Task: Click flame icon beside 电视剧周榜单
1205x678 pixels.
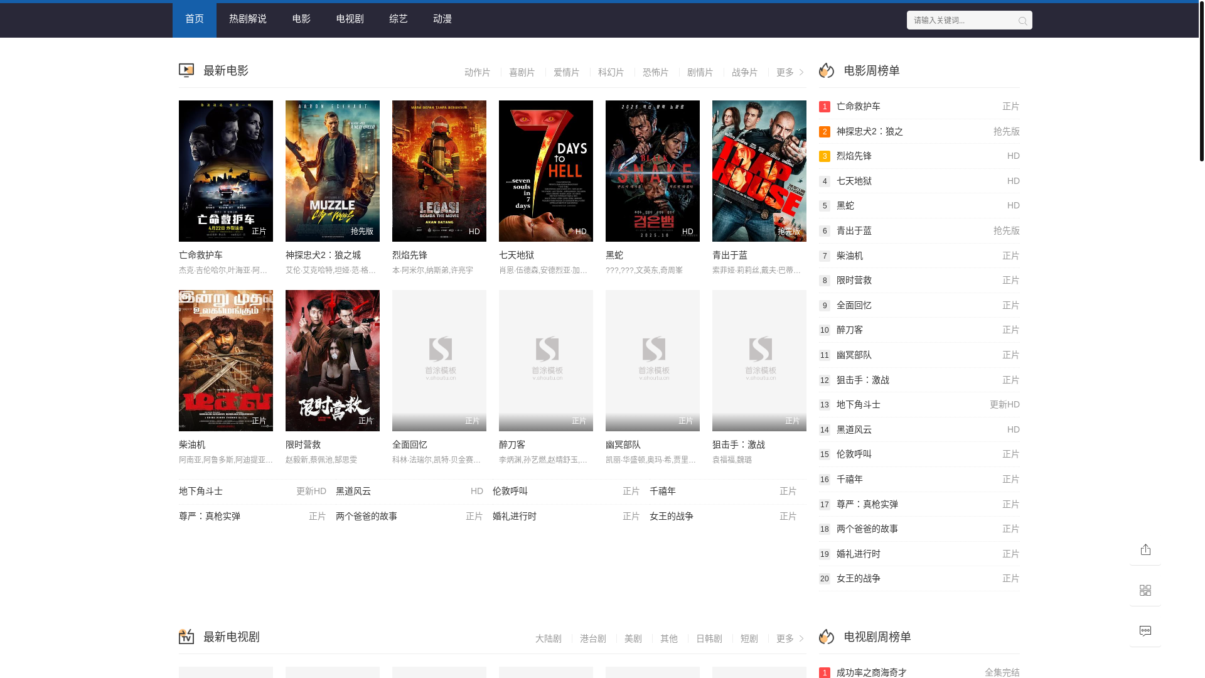Action: click(x=827, y=637)
